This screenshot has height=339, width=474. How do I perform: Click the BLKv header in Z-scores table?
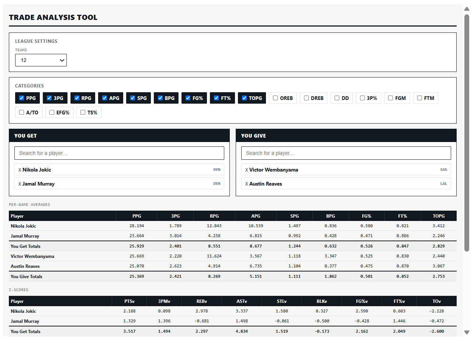point(322,301)
